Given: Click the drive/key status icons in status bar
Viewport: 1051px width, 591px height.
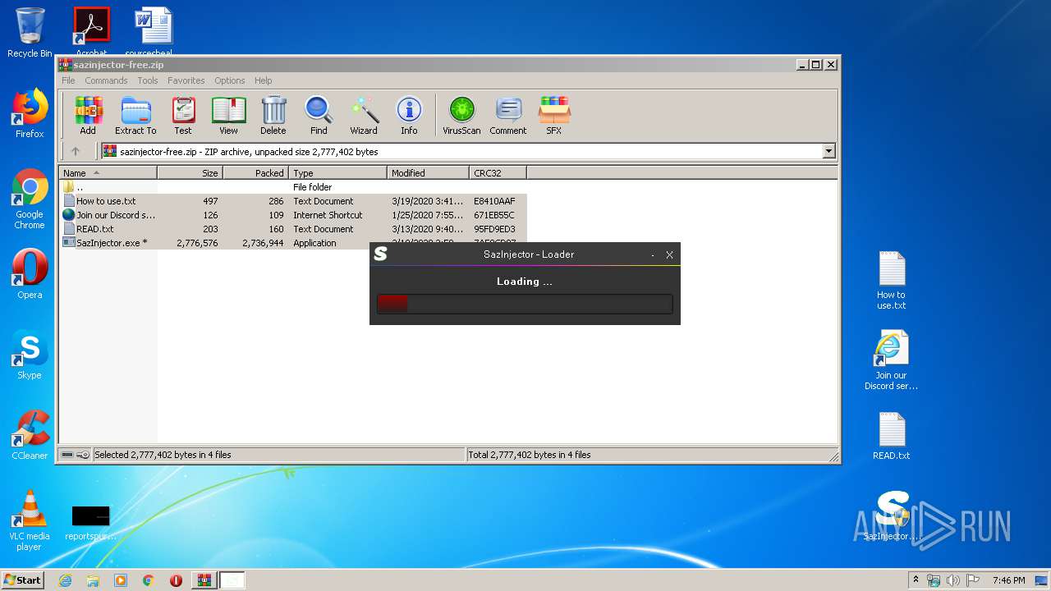Looking at the screenshot, I should [75, 455].
